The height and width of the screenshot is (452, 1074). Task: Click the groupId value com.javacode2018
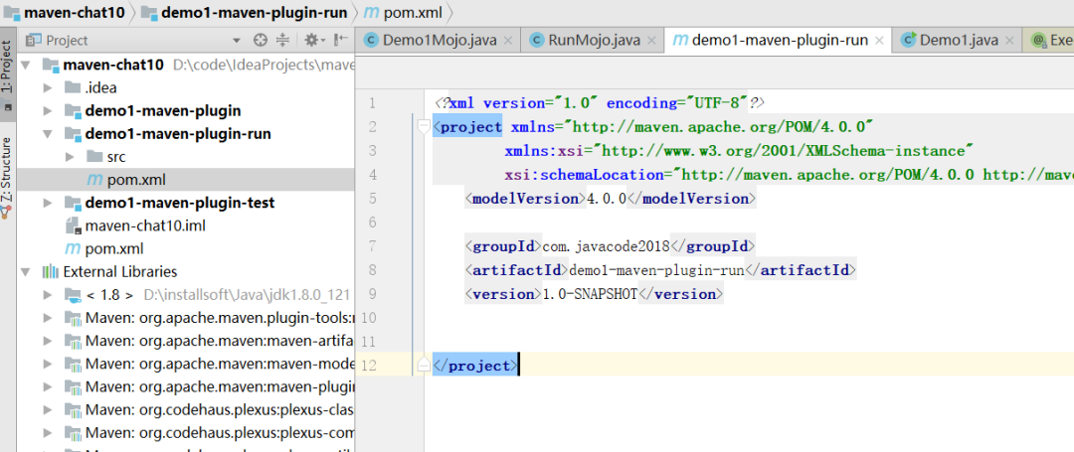coord(606,246)
